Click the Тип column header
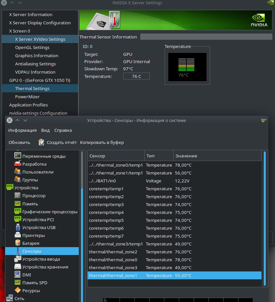 point(159,156)
